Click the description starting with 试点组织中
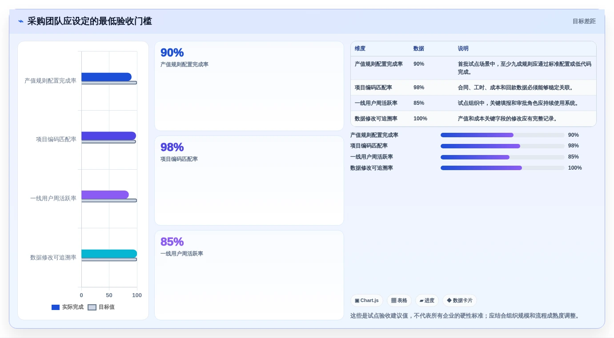The image size is (614, 338). 519,103
